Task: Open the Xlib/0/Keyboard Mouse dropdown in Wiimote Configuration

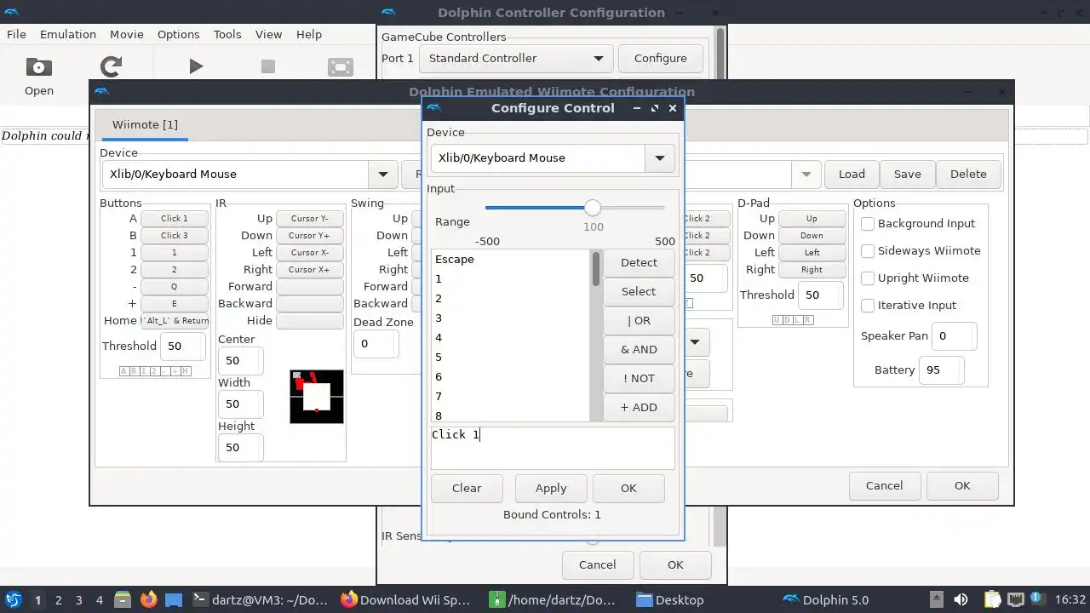Action: pyautogui.click(x=383, y=174)
